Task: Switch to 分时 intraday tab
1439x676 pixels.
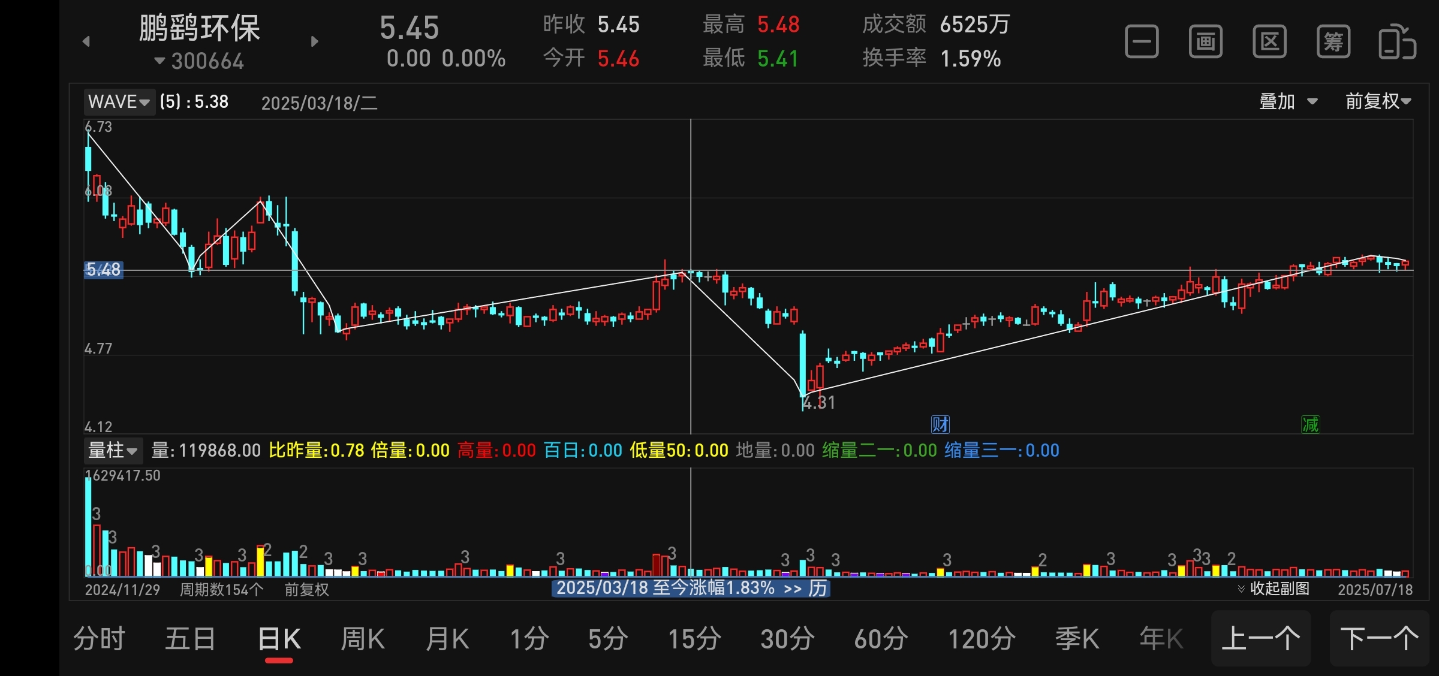Action: coord(99,639)
